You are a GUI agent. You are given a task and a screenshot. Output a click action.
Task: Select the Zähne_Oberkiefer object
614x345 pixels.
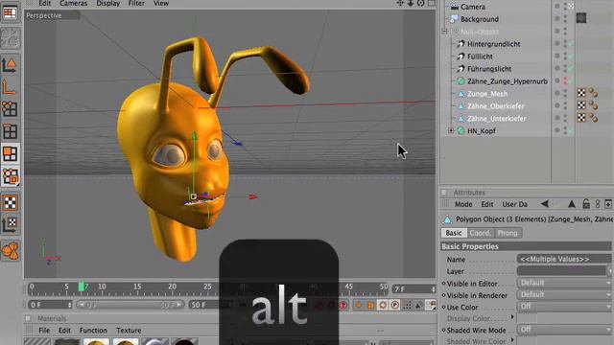[495, 106]
